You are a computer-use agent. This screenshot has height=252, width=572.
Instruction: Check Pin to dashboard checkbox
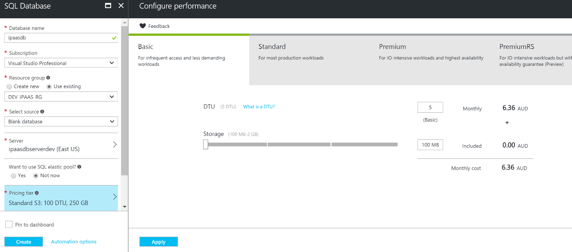pyautogui.click(x=9, y=225)
